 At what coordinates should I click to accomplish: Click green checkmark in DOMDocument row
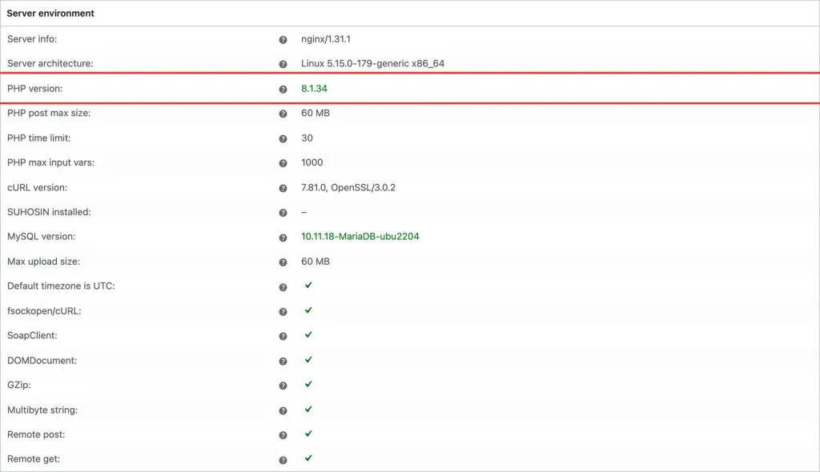(308, 360)
